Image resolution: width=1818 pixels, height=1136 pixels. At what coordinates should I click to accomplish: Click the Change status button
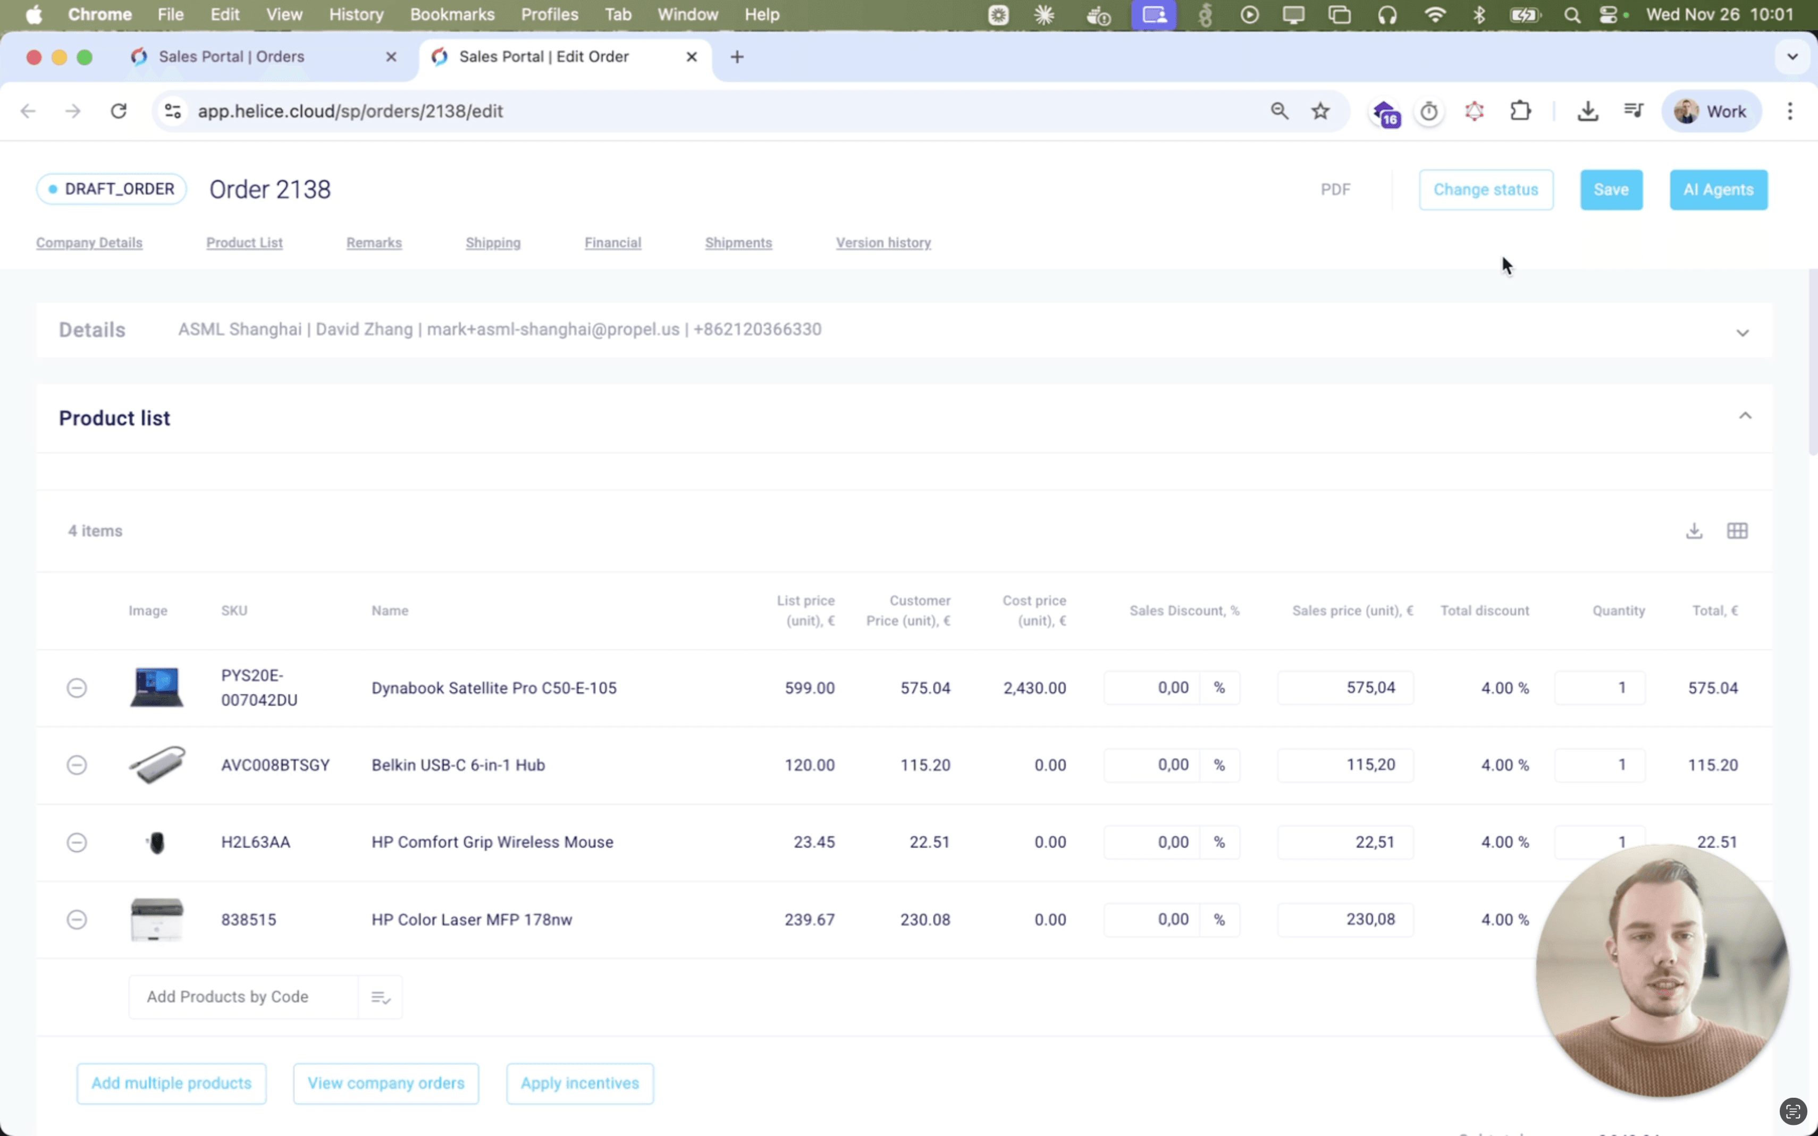(1485, 189)
